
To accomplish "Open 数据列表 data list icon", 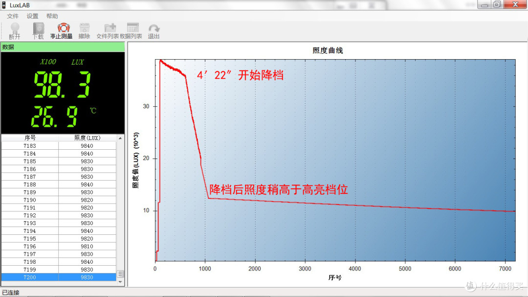I will coord(131,31).
